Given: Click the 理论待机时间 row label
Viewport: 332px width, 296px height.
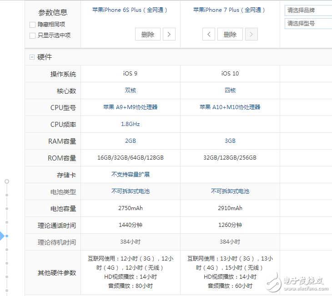Looking at the screenshot, I should coord(57,242).
